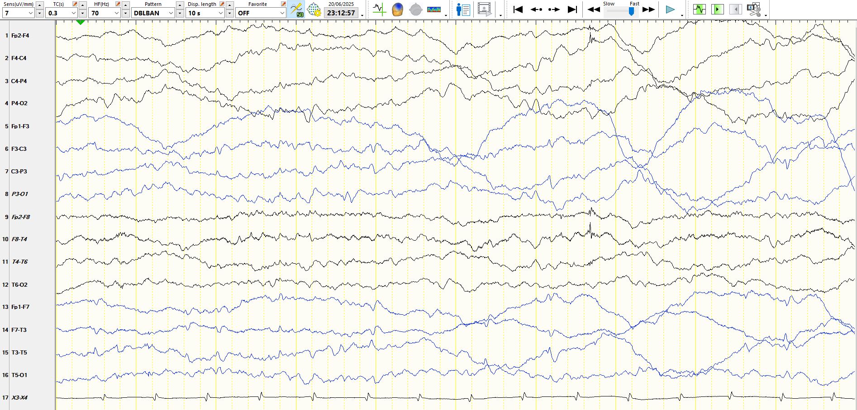
Task: Select channel label C4-P4
Action: click(x=19, y=81)
